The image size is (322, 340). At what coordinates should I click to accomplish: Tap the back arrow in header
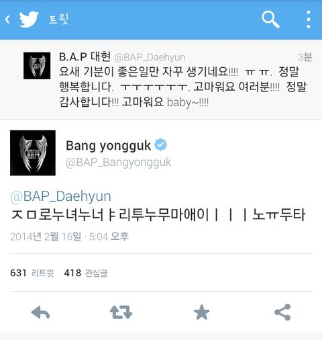tap(7, 19)
